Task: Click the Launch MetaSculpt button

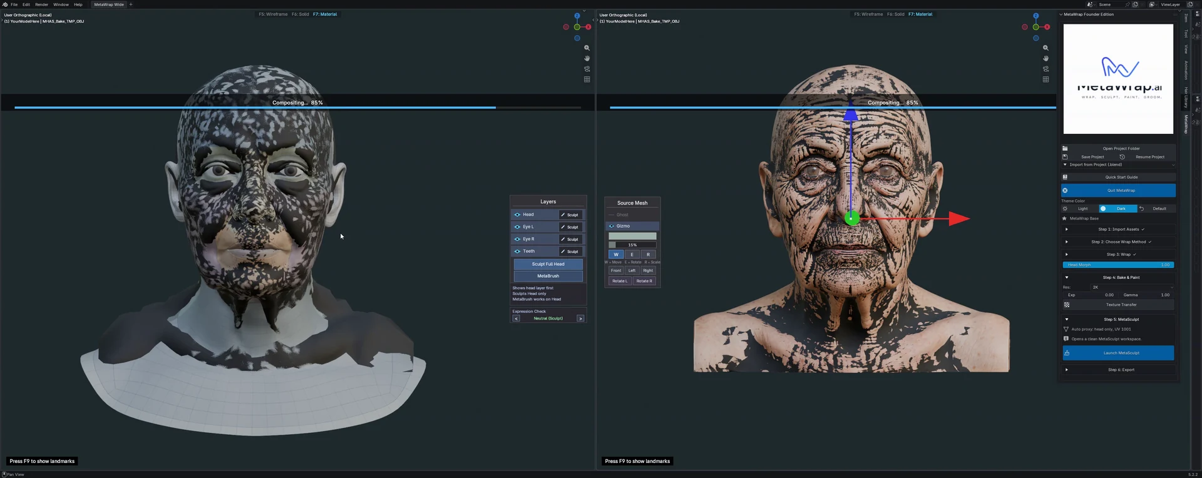Action: 1119,353
